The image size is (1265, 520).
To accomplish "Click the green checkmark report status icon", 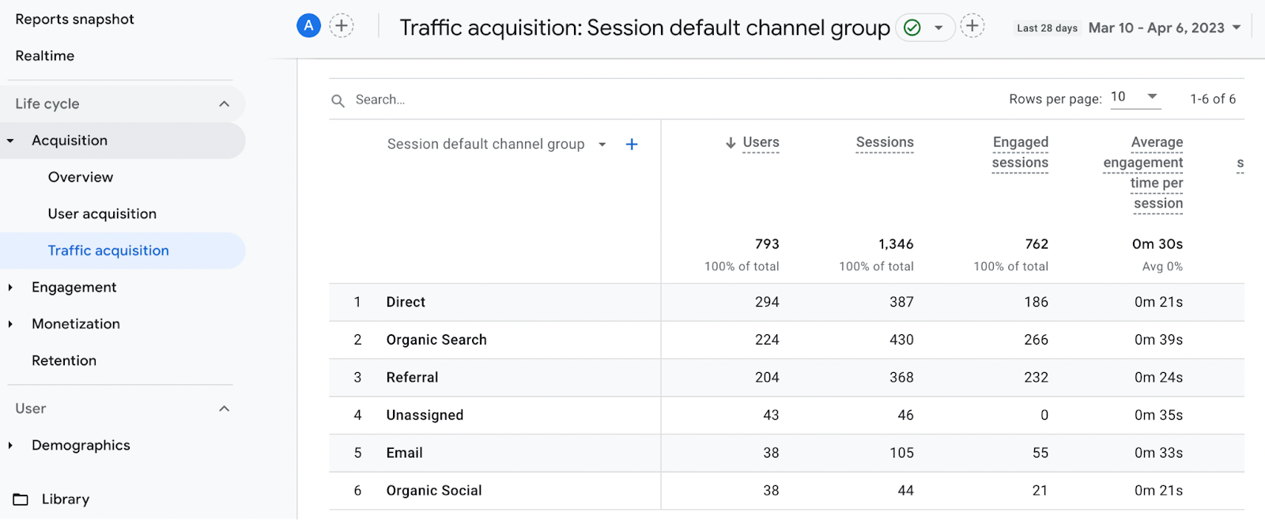I will coord(912,28).
